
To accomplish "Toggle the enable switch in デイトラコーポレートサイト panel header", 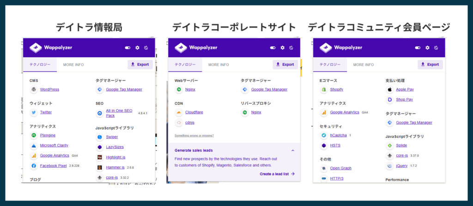I will [x=273, y=47].
